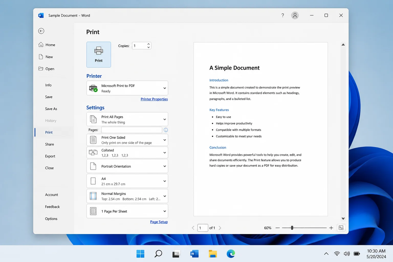Open the 1 Page Per Sheet dropdown
Viewport: 393px width, 262px height.
(127, 211)
